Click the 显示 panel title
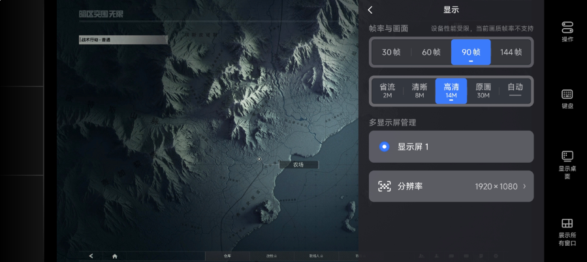The width and height of the screenshot is (587, 262). [x=451, y=10]
